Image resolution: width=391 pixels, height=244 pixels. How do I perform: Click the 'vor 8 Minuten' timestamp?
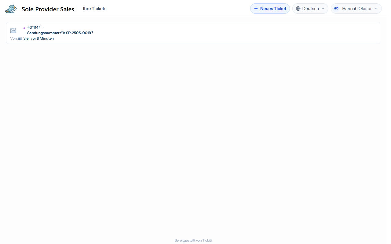[42, 38]
